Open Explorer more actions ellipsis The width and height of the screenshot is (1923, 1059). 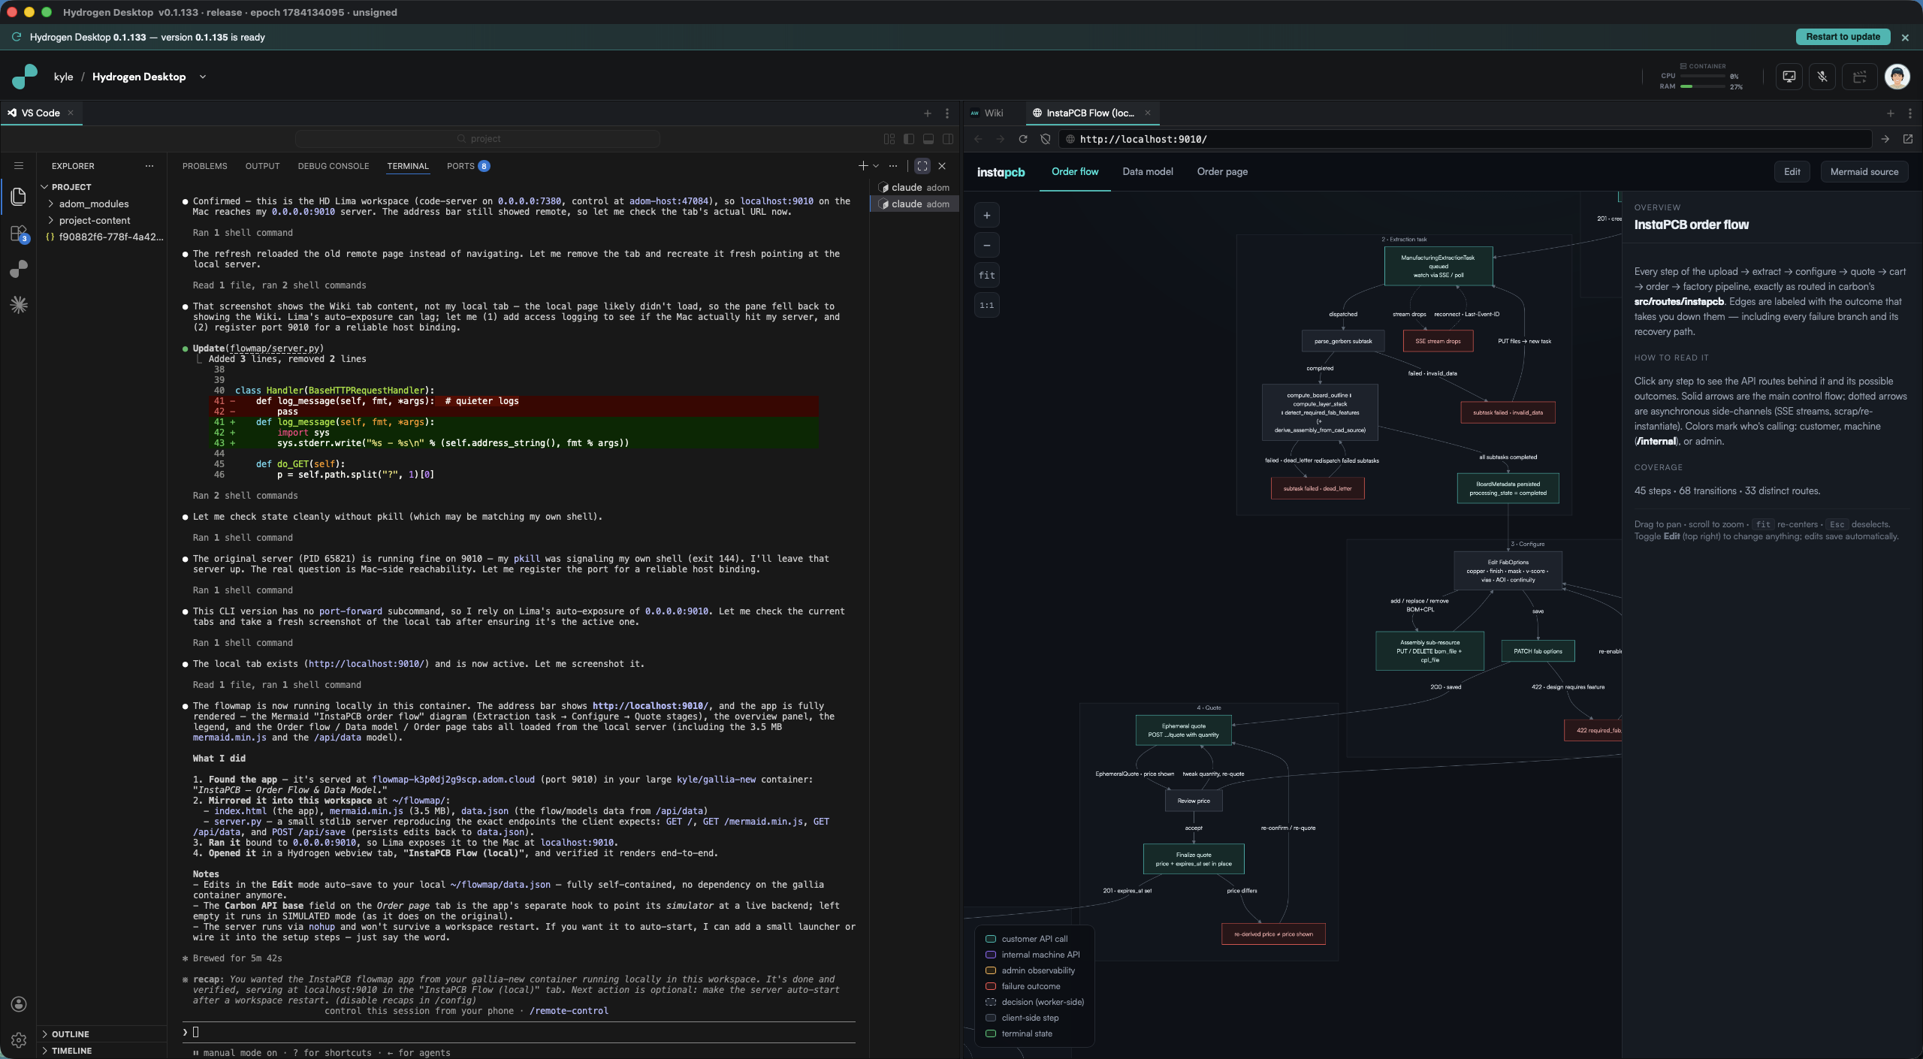(149, 166)
